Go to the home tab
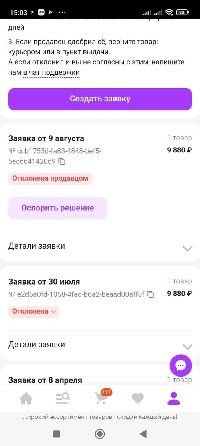The image size is (200, 446). click(26, 398)
